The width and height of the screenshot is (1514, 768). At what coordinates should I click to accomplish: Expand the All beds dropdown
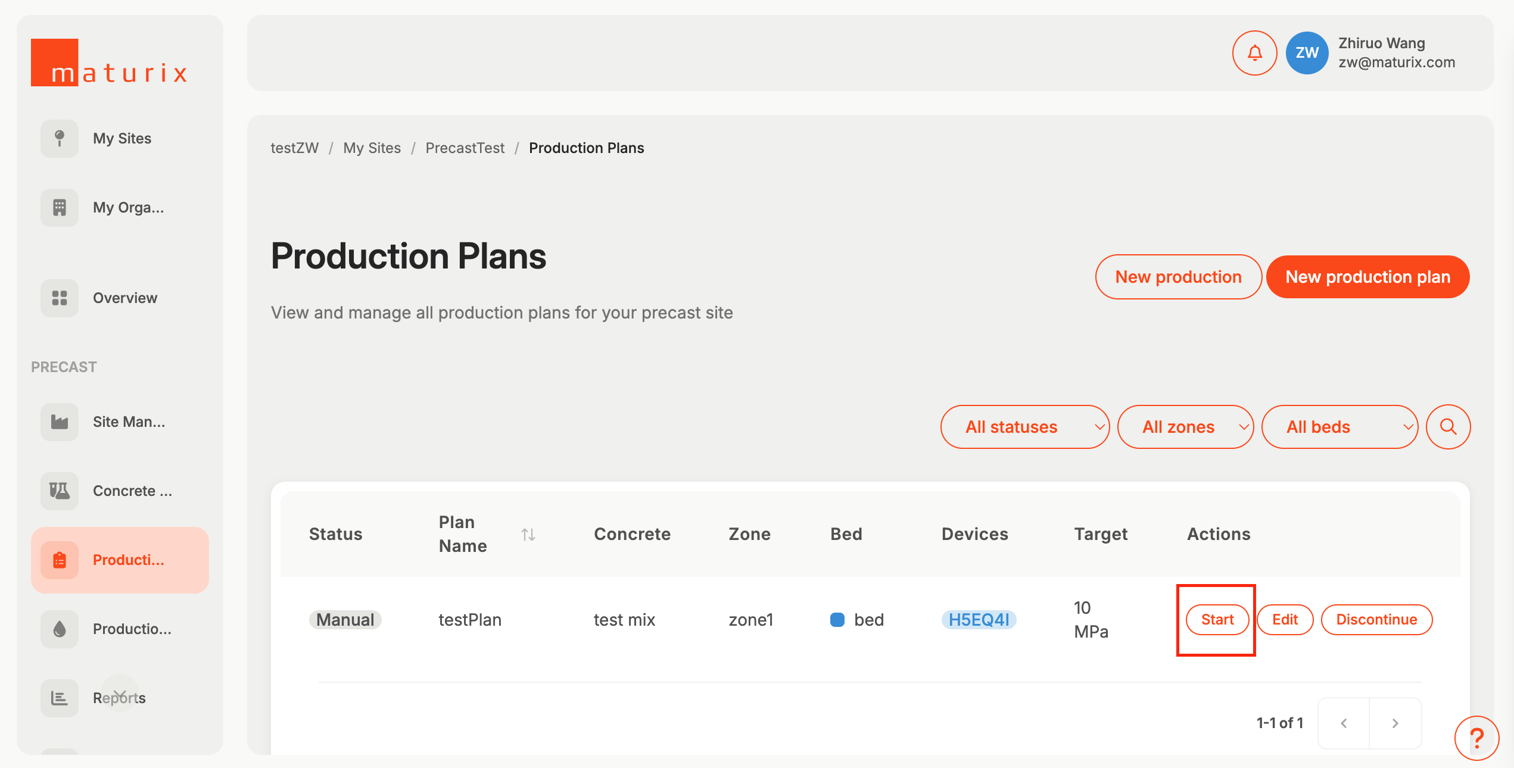coord(1339,427)
